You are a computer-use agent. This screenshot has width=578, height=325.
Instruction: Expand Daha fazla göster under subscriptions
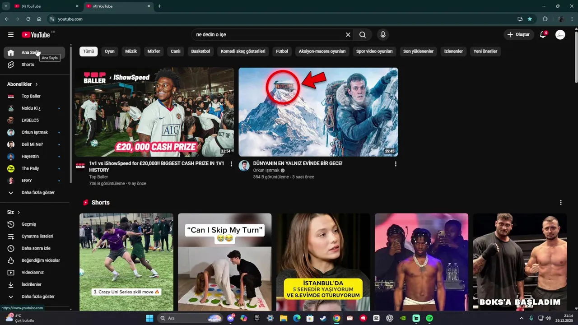(x=34, y=193)
